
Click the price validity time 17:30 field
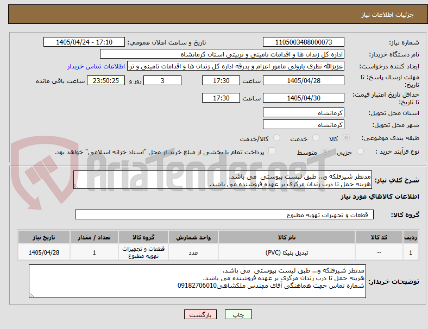221,98
